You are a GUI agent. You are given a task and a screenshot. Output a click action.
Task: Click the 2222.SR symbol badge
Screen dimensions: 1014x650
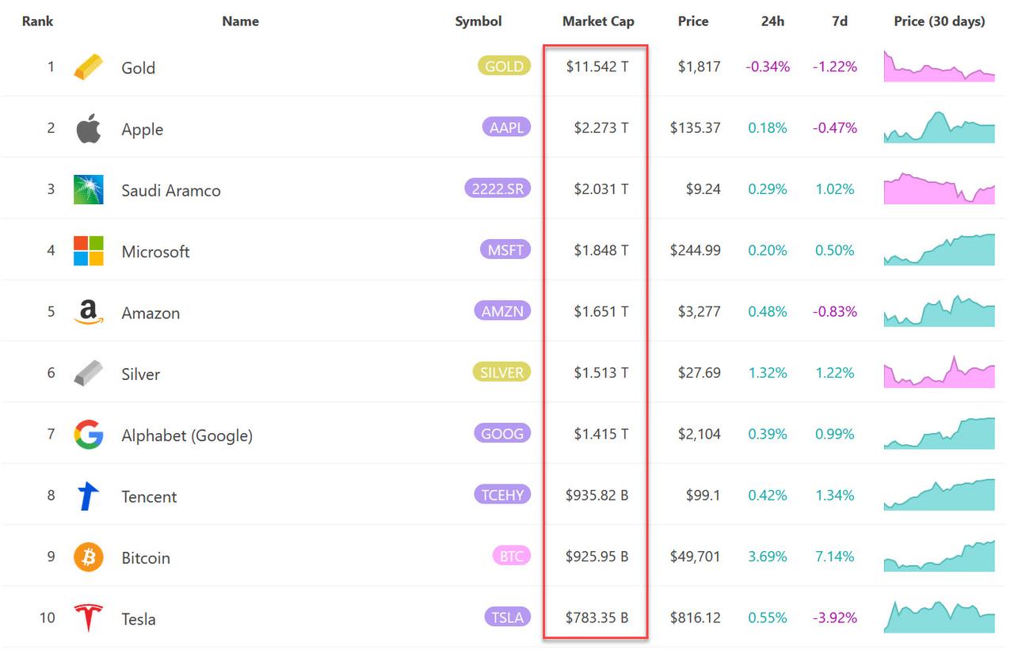(x=497, y=188)
